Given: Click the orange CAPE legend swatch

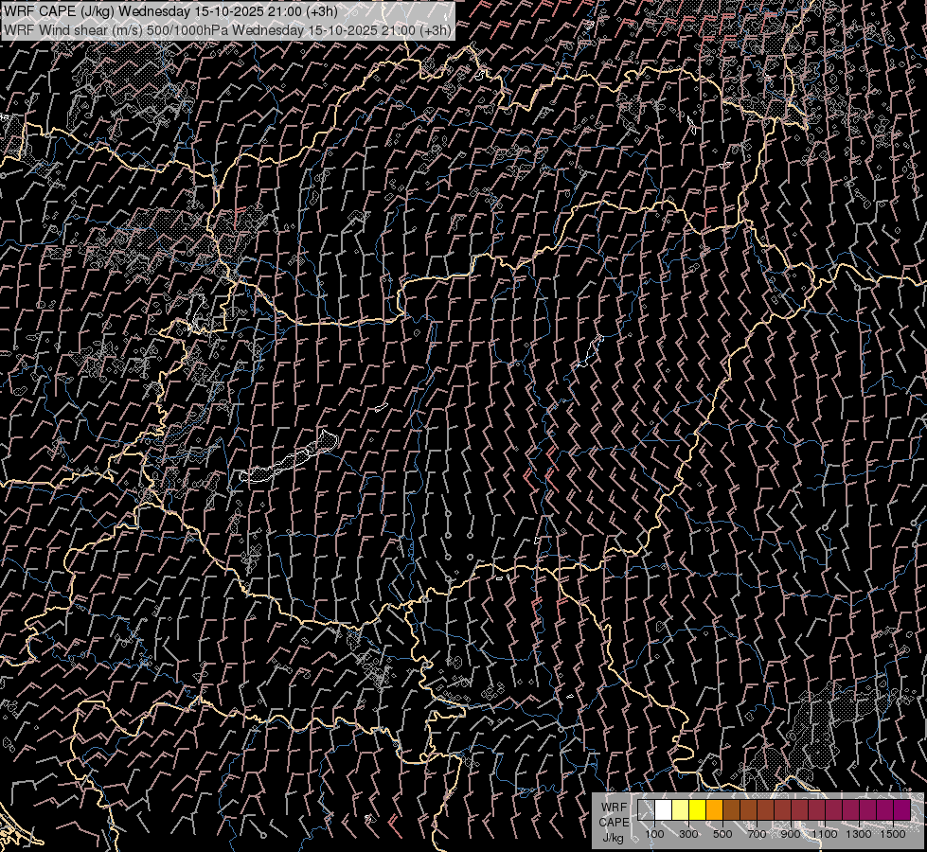Looking at the screenshot, I should point(714,809).
